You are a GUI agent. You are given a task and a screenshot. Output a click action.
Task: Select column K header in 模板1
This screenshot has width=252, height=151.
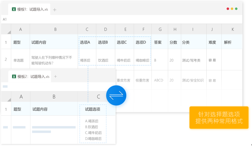tap(232, 29)
